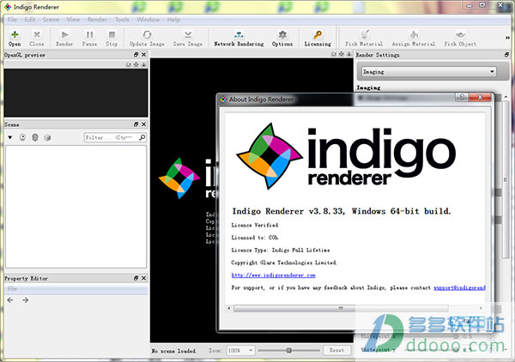The height and width of the screenshot is (362, 515).
Task: Click the Reset zoom button
Action: pos(337,350)
